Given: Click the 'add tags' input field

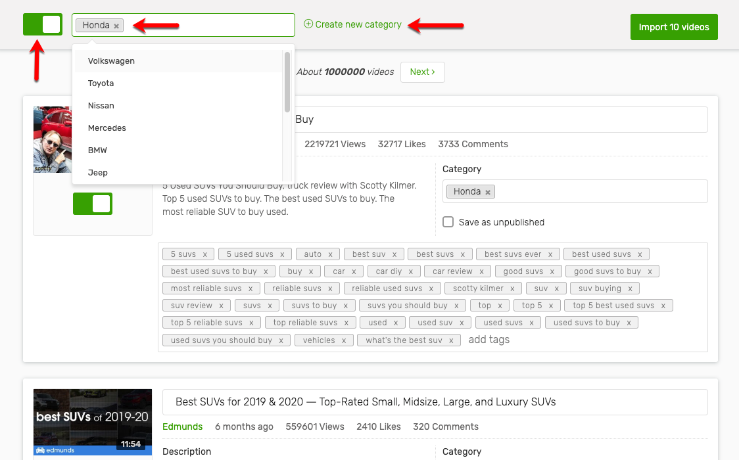Looking at the screenshot, I should tap(489, 340).
